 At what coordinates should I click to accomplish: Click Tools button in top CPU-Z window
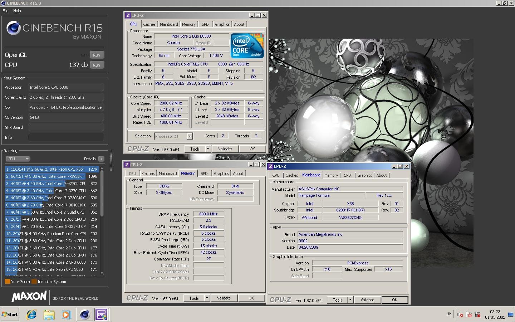point(195,149)
